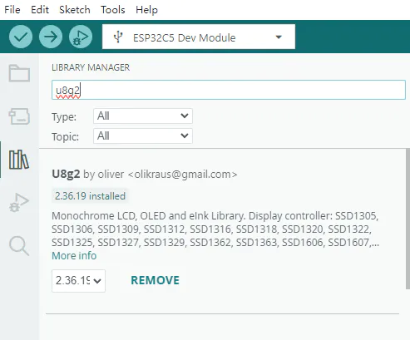Open the Help menu
The width and height of the screenshot is (410, 340).
146,10
